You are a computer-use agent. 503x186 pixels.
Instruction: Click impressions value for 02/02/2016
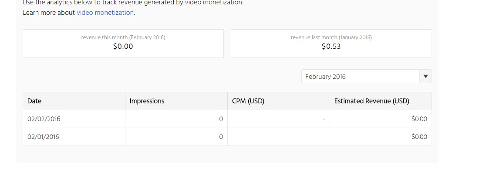[x=221, y=119]
